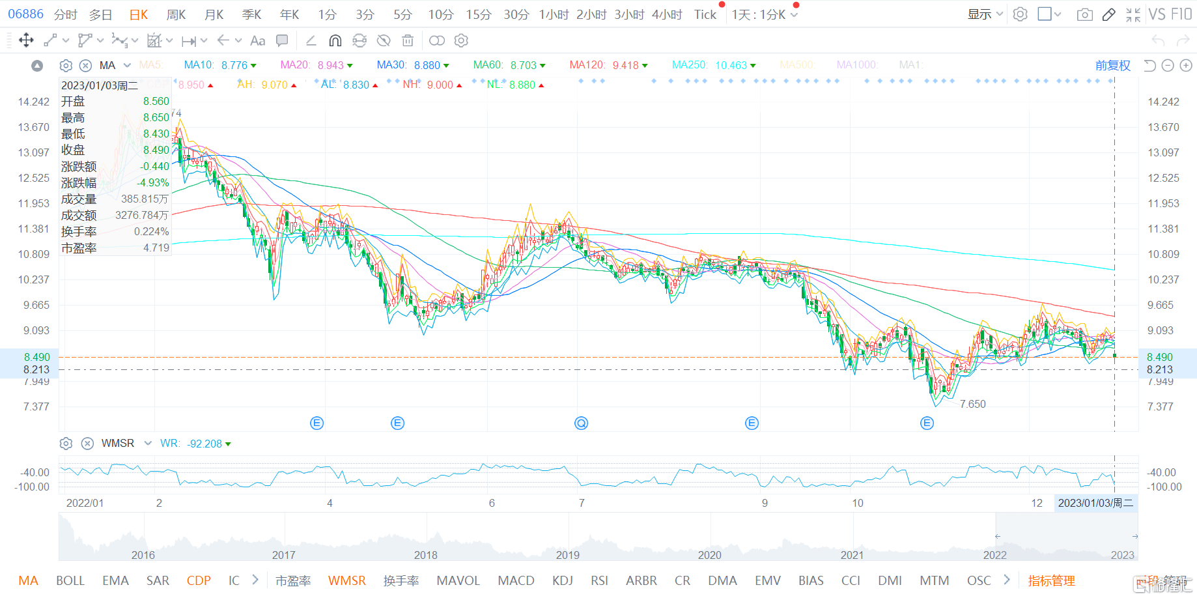Open VS comparison button
The height and width of the screenshot is (598, 1197).
click(x=1157, y=14)
